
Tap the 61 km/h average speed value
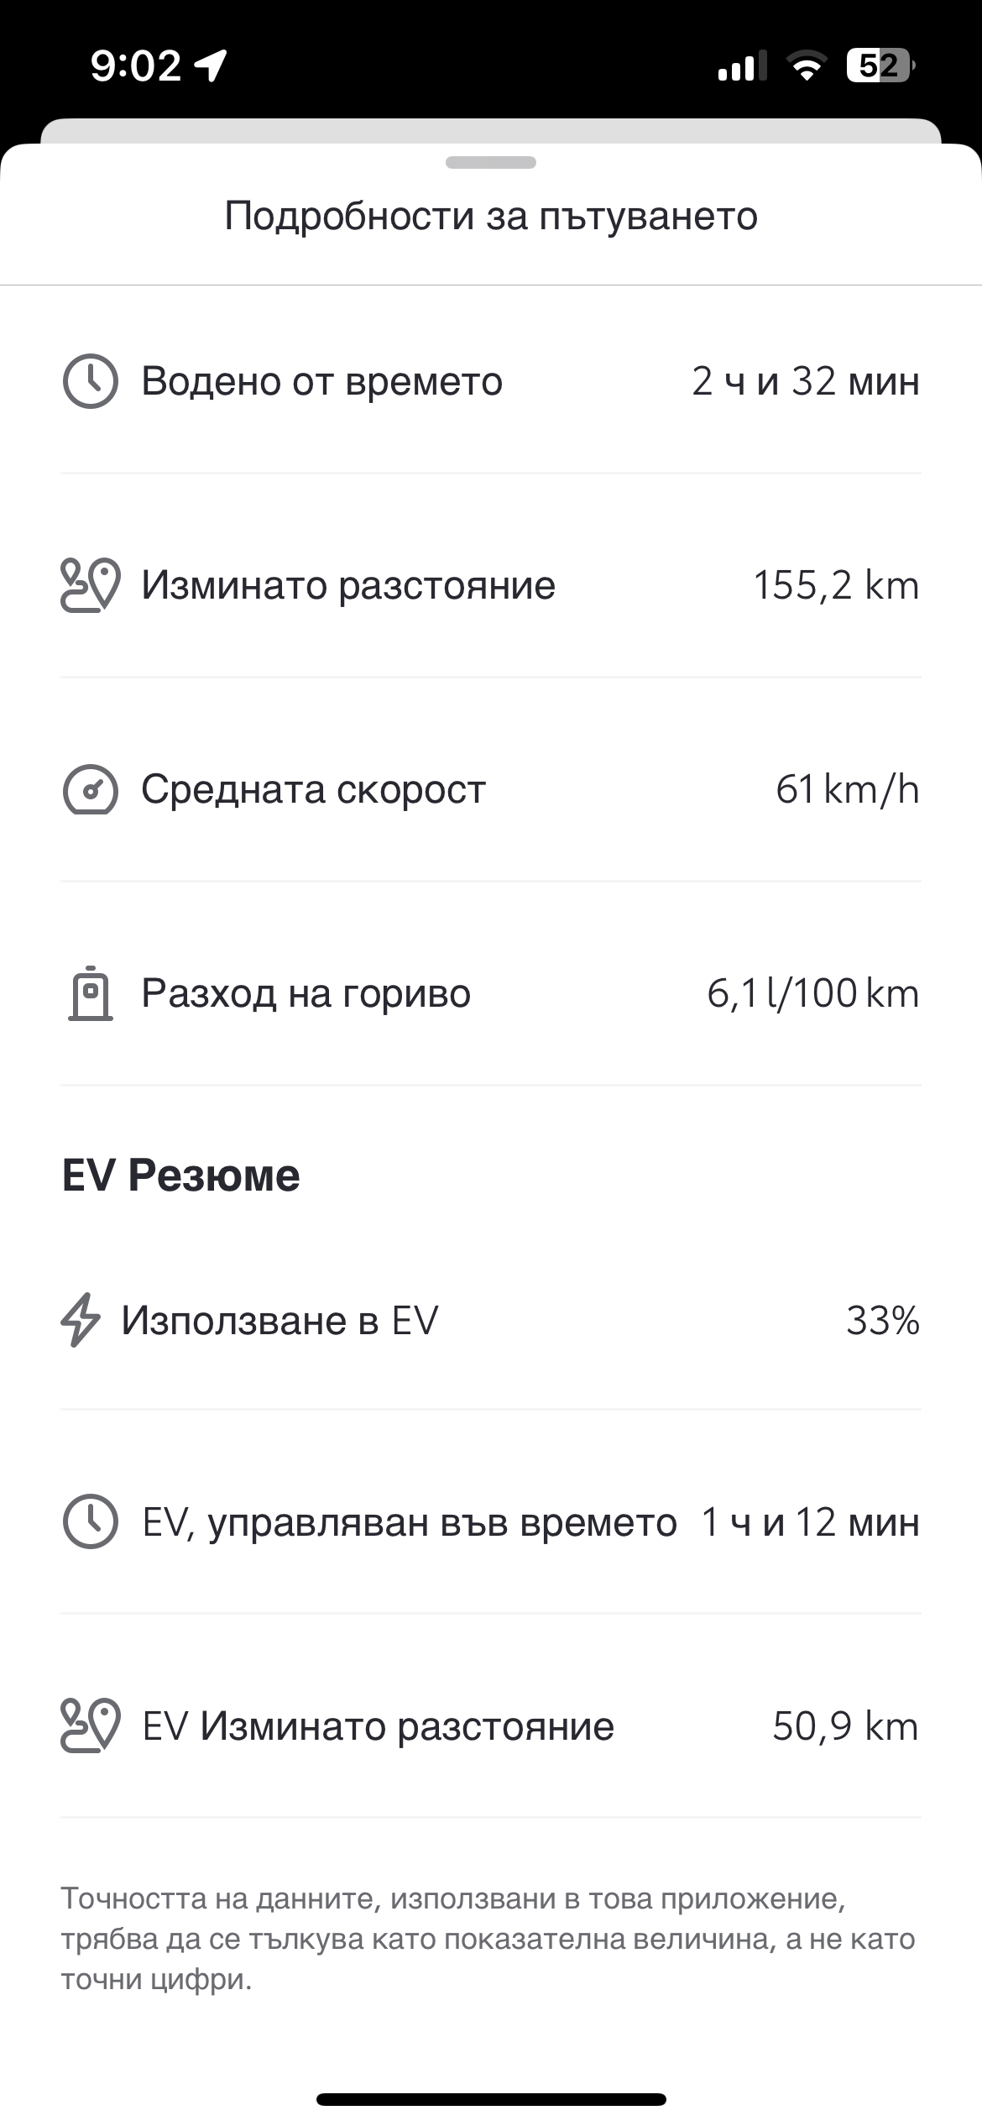tap(847, 789)
